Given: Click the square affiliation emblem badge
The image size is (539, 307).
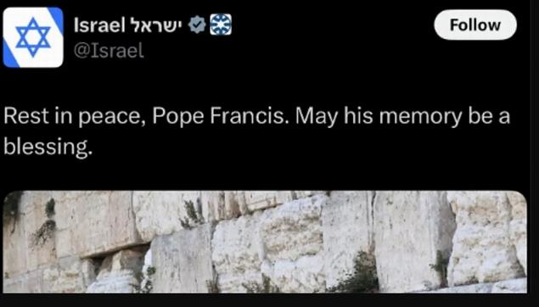Looking at the screenshot, I should tap(221, 25).
